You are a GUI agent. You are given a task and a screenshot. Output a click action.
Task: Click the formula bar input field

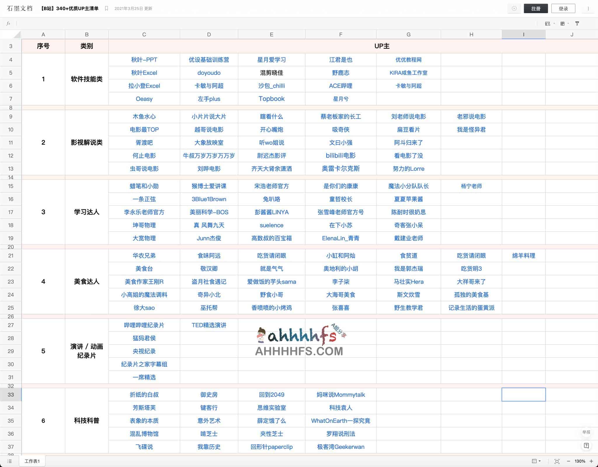[263, 24]
